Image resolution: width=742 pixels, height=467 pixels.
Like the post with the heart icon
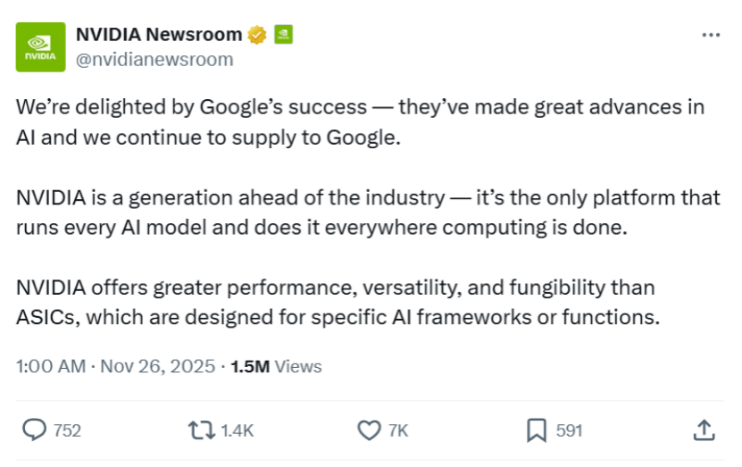click(369, 430)
